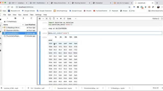The width and height of the screenshot is (163, 91).
Task: Open the File menu
Action: pyautogui.click(x=5, y=15)
